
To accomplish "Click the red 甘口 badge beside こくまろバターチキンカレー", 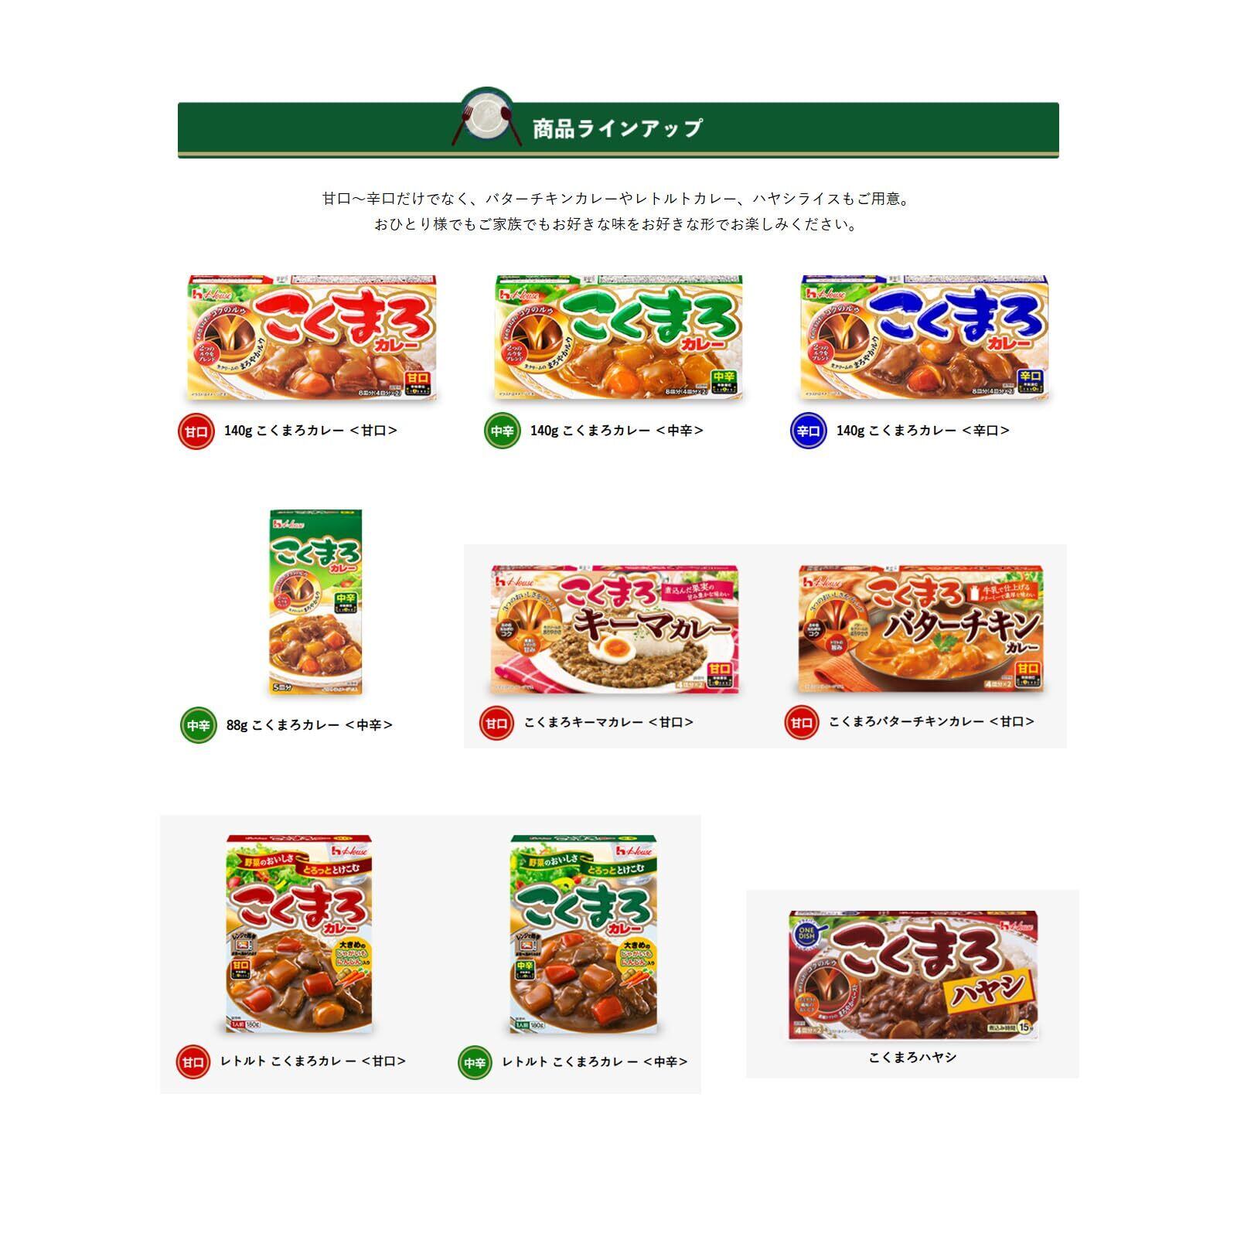I will pyautogui.click(x=802, y=723).
